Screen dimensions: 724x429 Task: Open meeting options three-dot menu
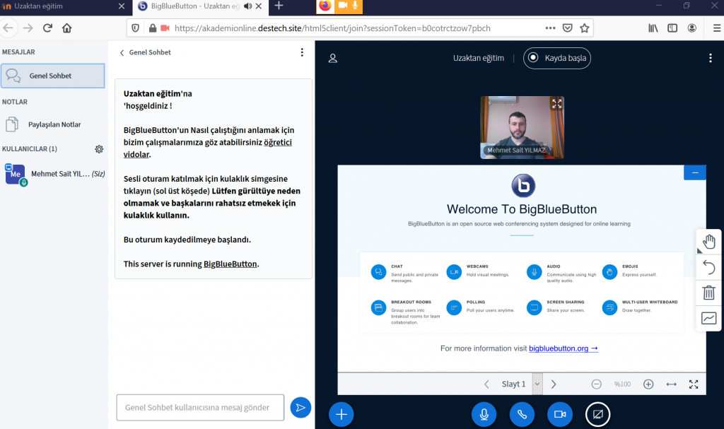[x=710, y=58]
